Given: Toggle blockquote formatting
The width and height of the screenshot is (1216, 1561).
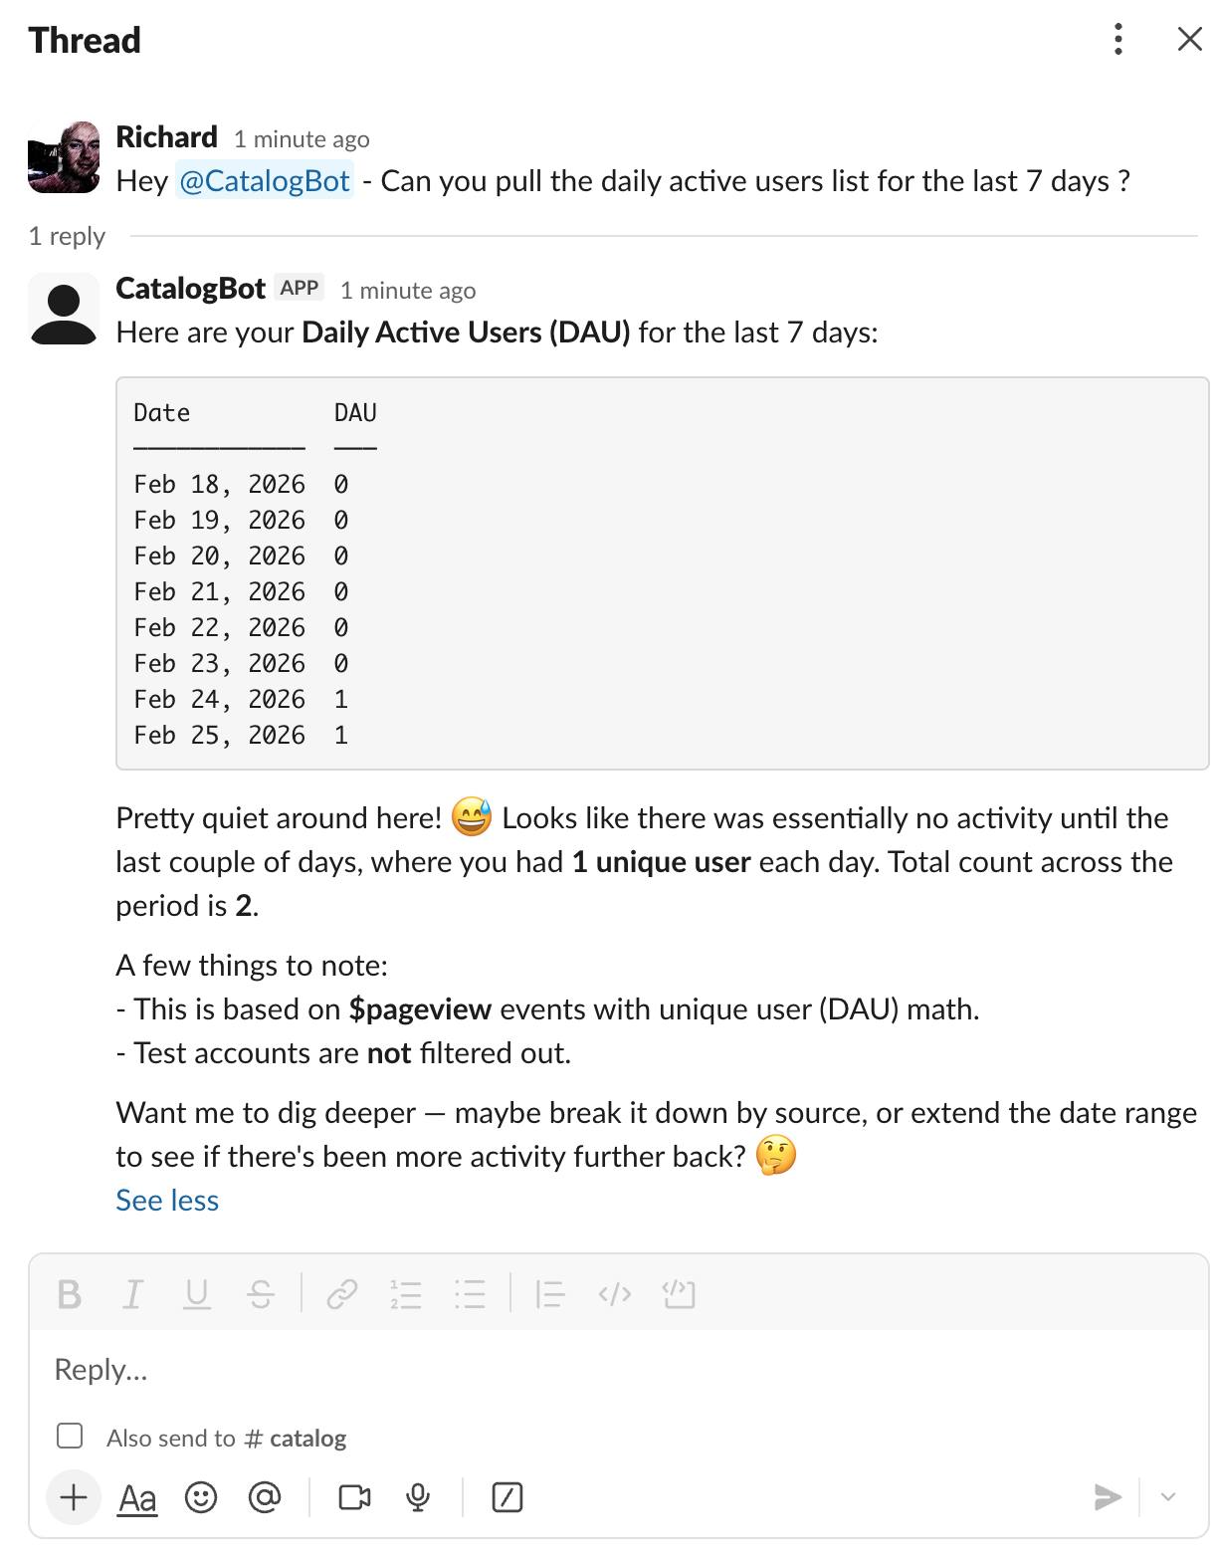Looking at the screenshot, I should (x=548, y=1294).
